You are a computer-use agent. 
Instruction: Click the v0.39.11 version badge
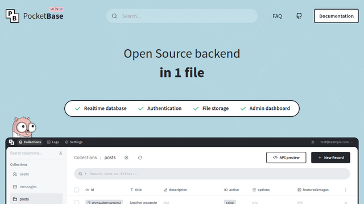(56, 9)
